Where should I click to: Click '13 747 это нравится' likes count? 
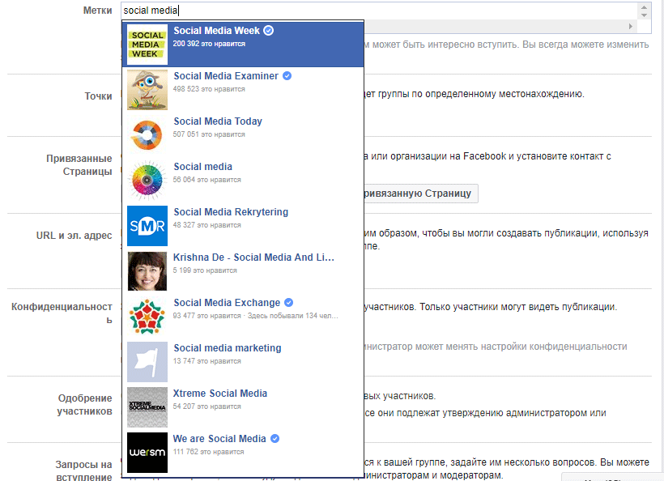[x=206, y=361]
